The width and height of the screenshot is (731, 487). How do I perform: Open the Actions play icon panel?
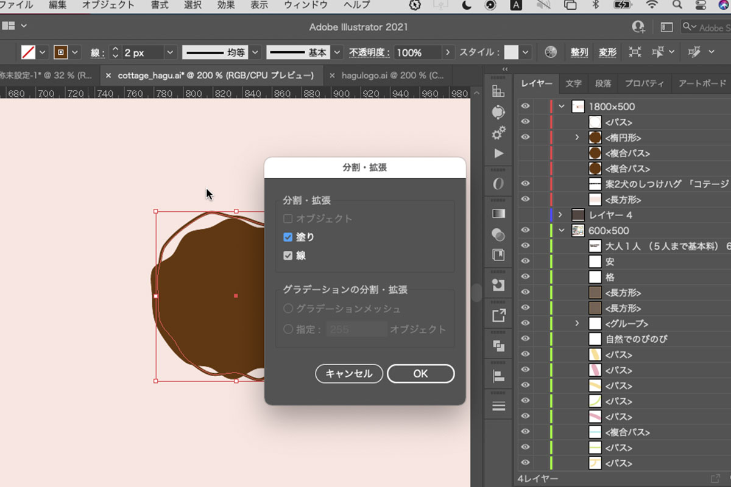498,153
